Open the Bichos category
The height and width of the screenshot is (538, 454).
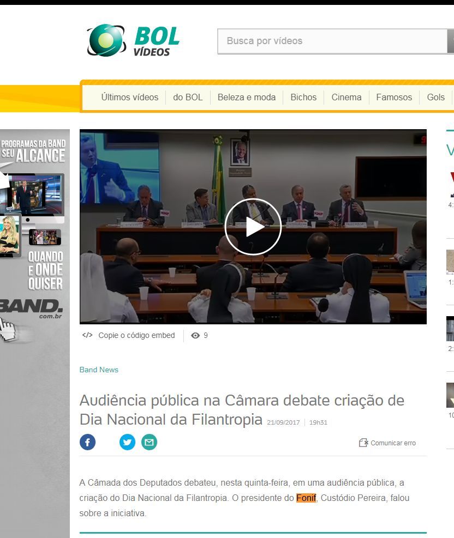[x=303, y=97]
